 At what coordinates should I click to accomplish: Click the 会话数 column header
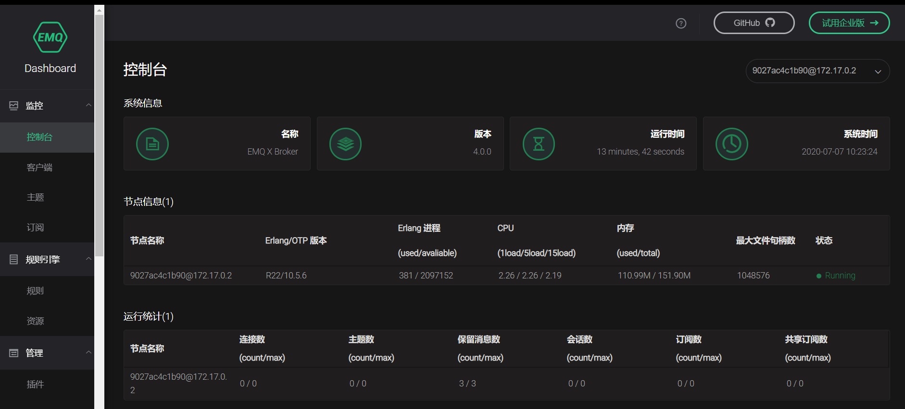click(x=579, y=339)
